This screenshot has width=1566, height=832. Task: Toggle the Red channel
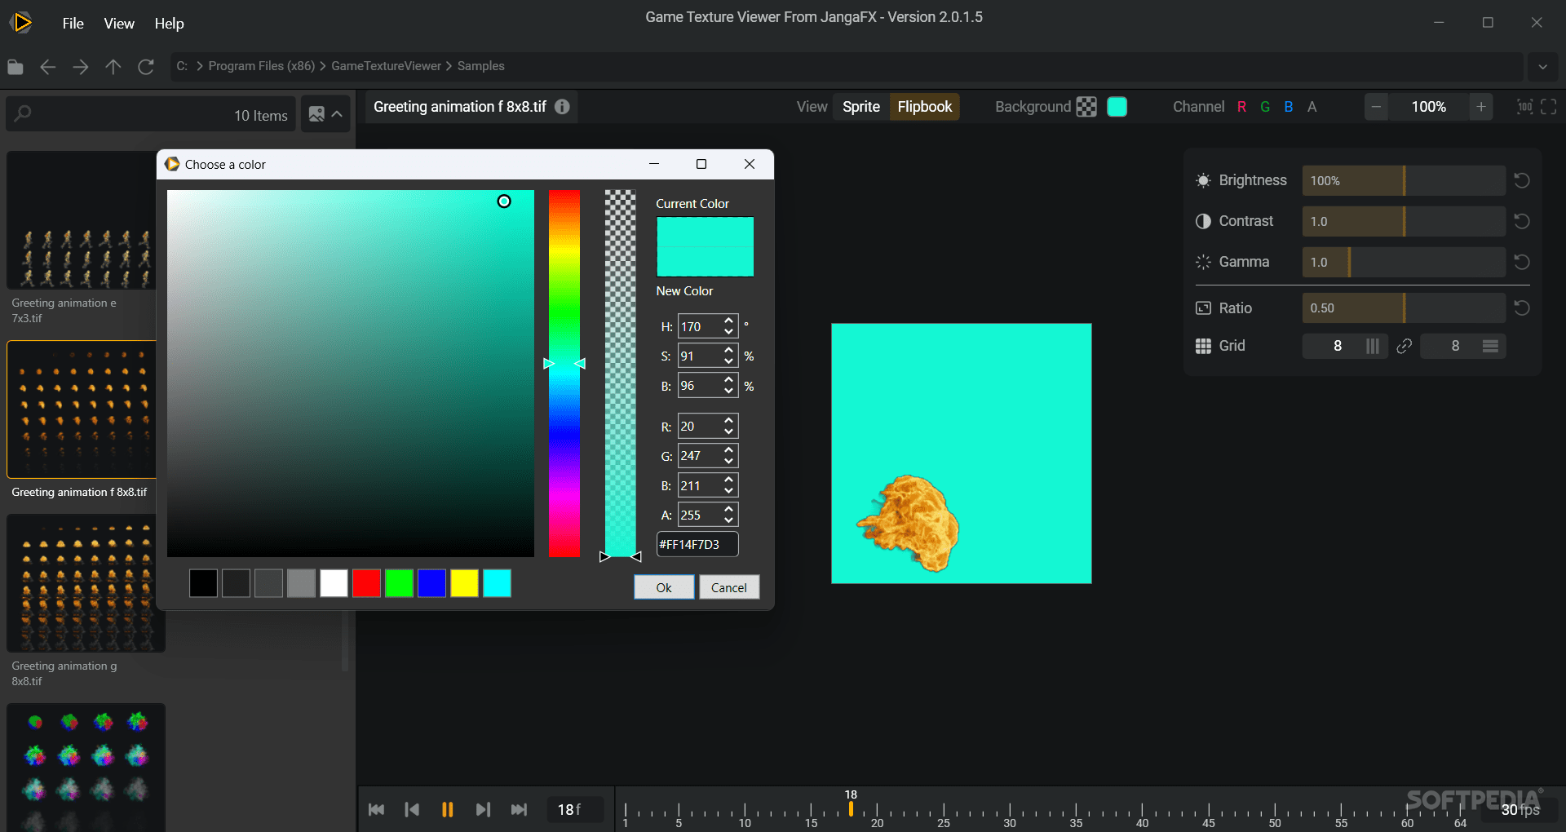click(x=1241, y=106)
